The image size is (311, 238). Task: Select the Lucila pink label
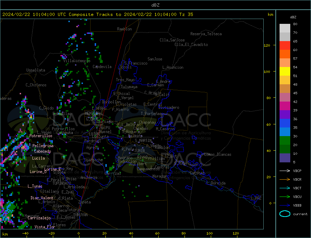click(38, 158)
